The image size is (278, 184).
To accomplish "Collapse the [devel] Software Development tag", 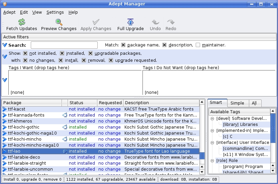I will 212,119.
